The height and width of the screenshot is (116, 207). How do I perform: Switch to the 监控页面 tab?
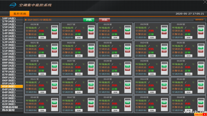[19, 14]
